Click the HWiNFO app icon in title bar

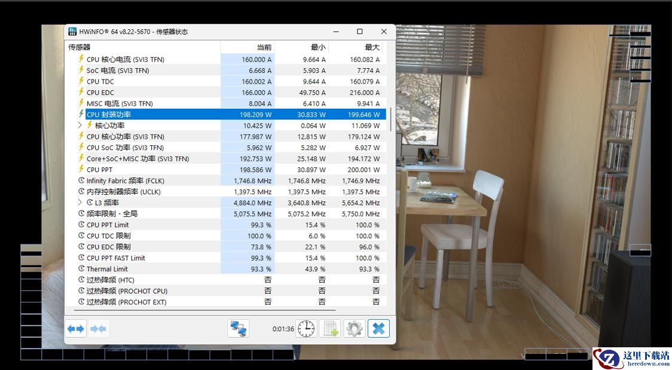[72, 32]
